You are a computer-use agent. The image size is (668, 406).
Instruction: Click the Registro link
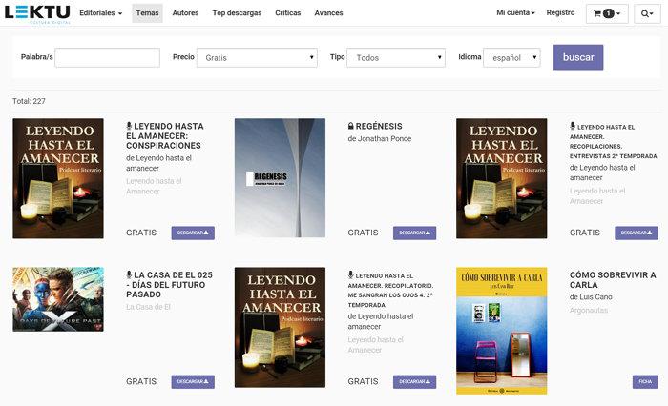pyautogui.click(x=560, y=13)
